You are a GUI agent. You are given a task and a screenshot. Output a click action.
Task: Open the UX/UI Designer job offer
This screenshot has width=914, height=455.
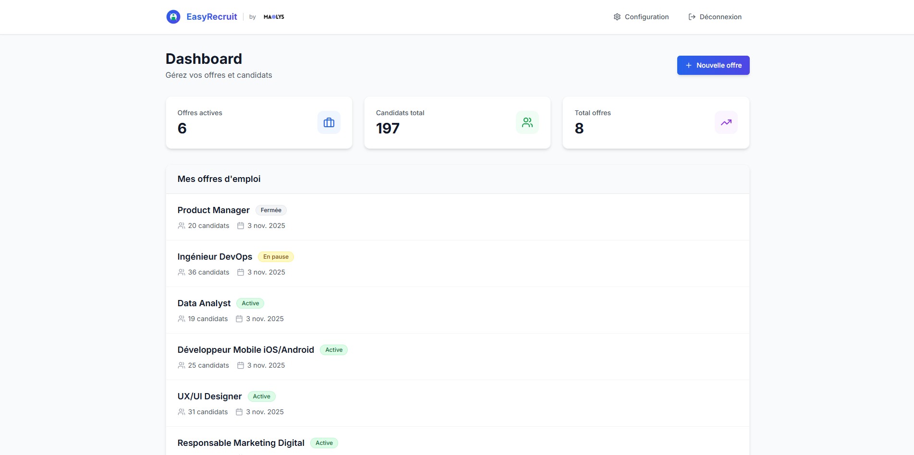209,396
